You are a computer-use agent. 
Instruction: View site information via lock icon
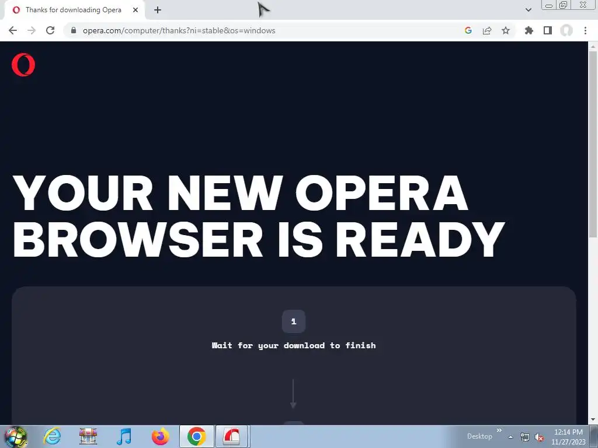(x=74, y=30)
